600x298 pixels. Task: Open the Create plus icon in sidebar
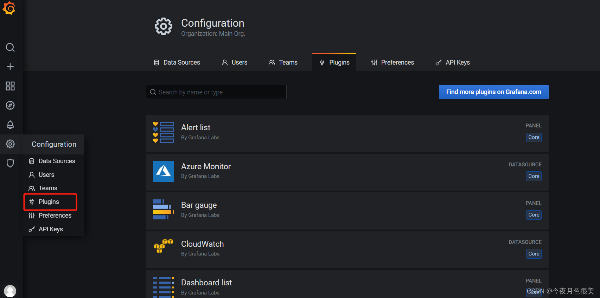[x=10, y=67]
